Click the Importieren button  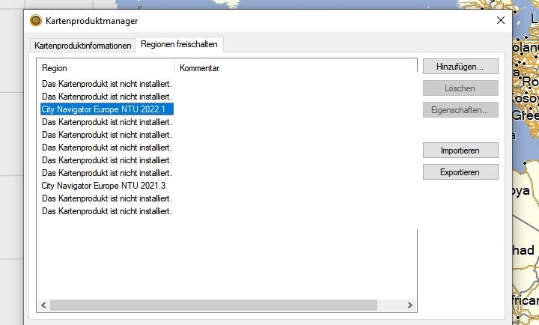pyautogui.click(x=460, y=151)
